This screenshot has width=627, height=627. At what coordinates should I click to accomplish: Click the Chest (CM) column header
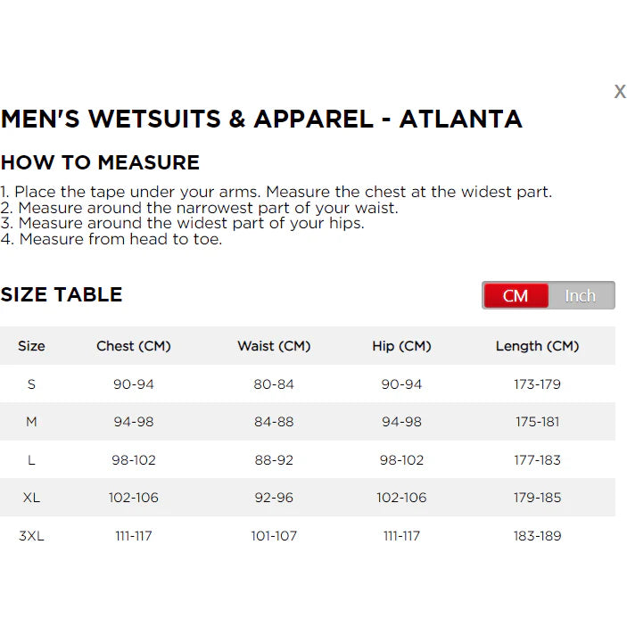pos(134,346)
